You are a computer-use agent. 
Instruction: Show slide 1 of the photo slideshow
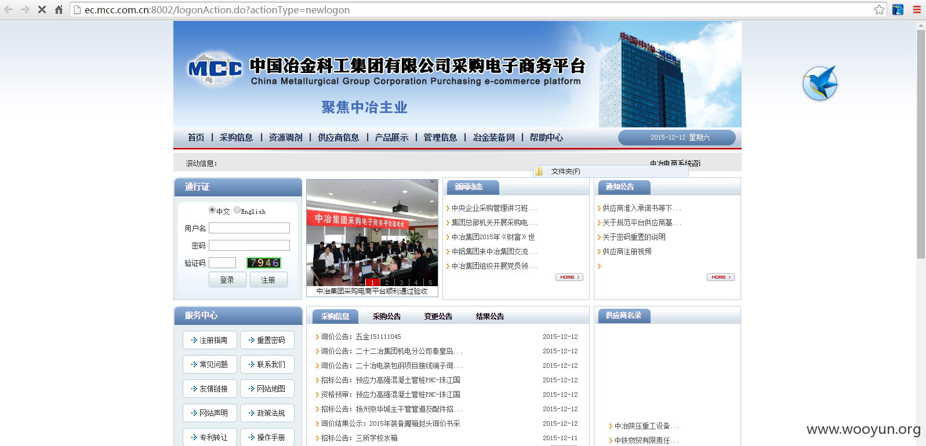point(373,283)
